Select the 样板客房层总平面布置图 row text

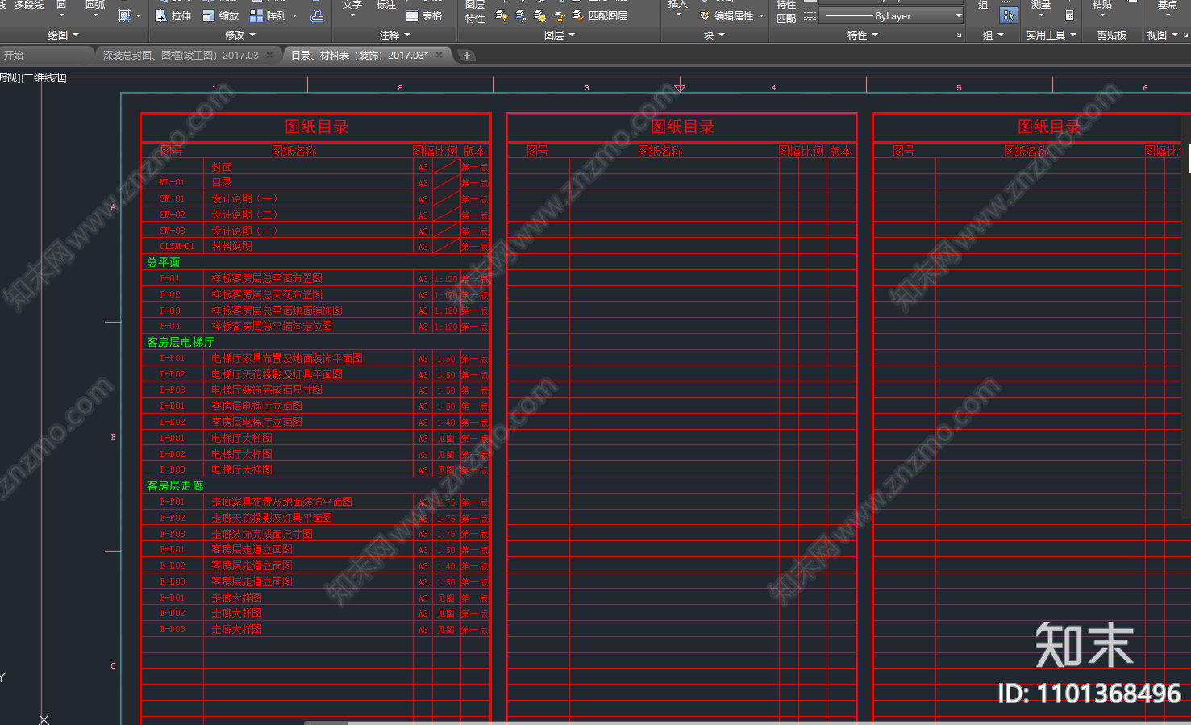267,278
